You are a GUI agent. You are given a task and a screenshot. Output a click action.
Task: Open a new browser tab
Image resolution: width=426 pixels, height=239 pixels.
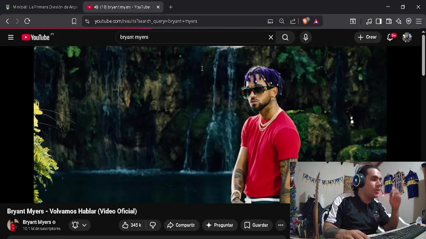pos(171,7)
